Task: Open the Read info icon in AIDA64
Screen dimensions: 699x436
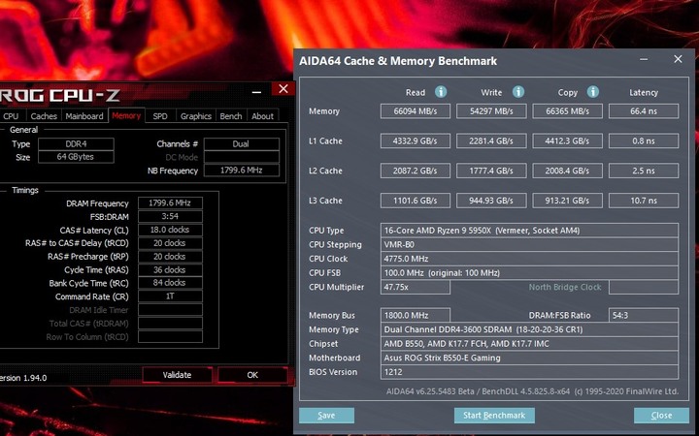Action: coord(441,92)
